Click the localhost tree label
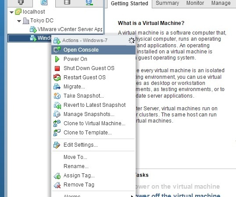This screenshot has height=197, width=236. (34, 12)
